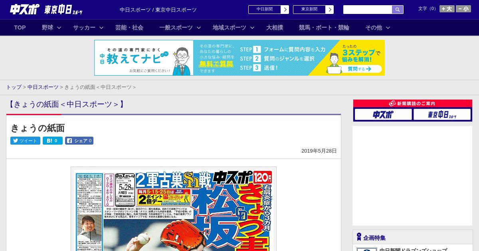
Task: Click the 【きょうの紙面＜中日スポーツ＞】 section title
Action: [x=67, y=104]
